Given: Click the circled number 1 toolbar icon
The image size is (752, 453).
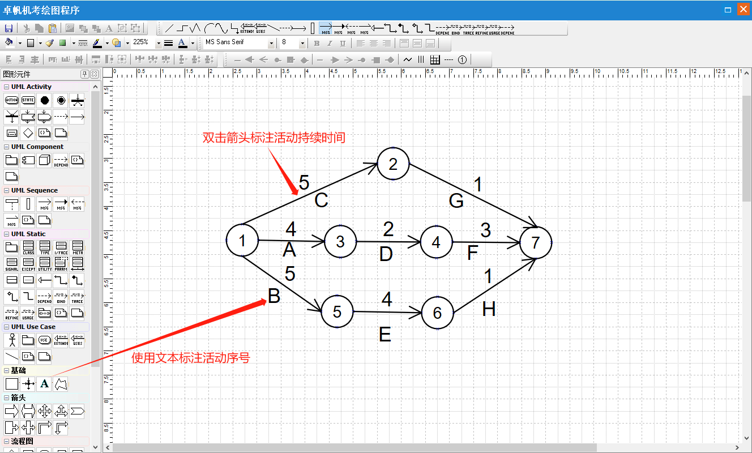Looking at the screenshot, I should (462, 59).
